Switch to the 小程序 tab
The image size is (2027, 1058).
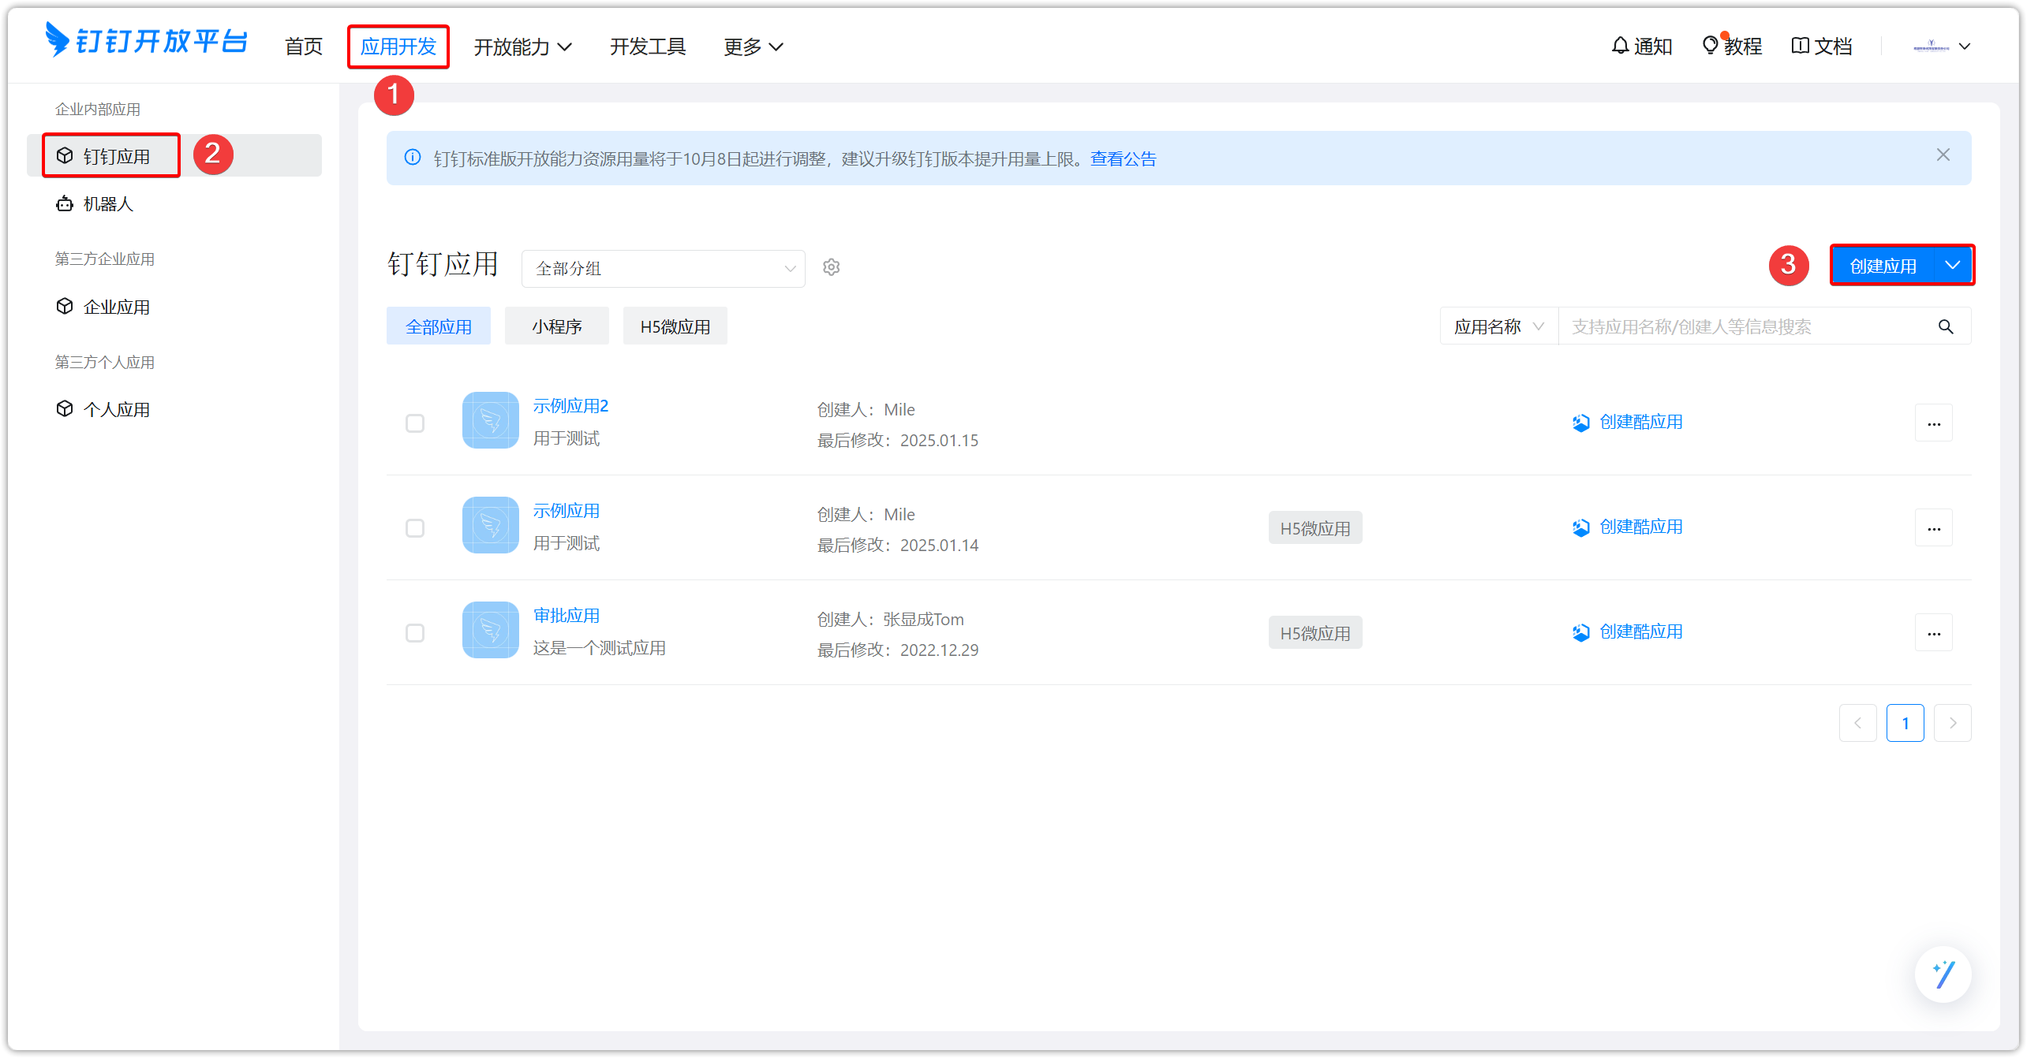point(556,326)
